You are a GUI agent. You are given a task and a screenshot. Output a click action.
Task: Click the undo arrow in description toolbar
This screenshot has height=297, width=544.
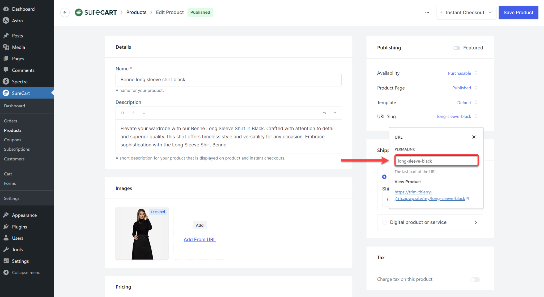[x=324, y=113]
